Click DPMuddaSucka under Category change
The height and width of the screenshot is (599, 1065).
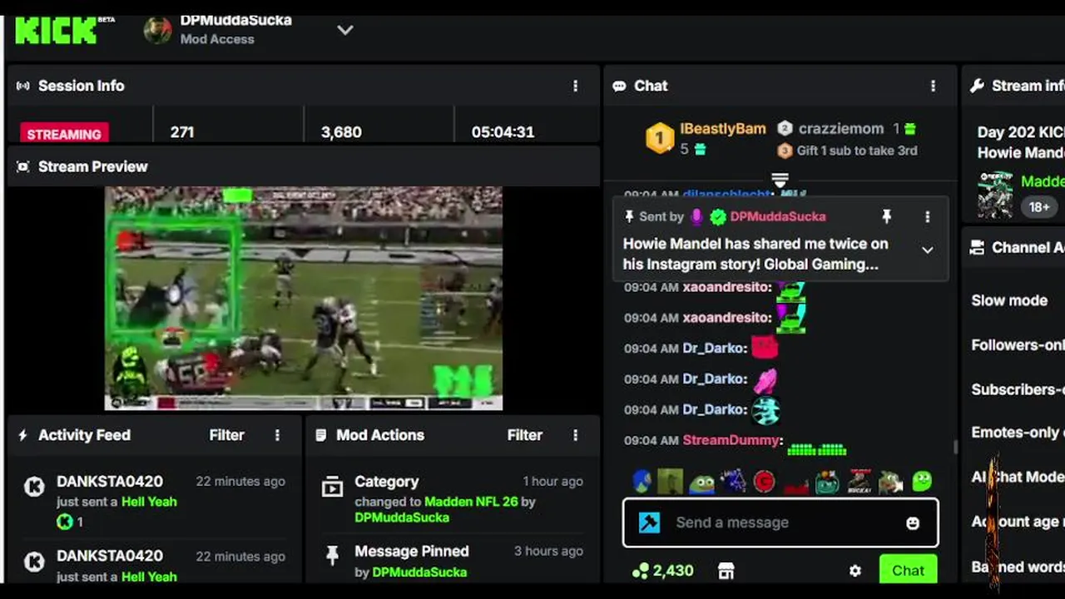(x=402, y=517)
